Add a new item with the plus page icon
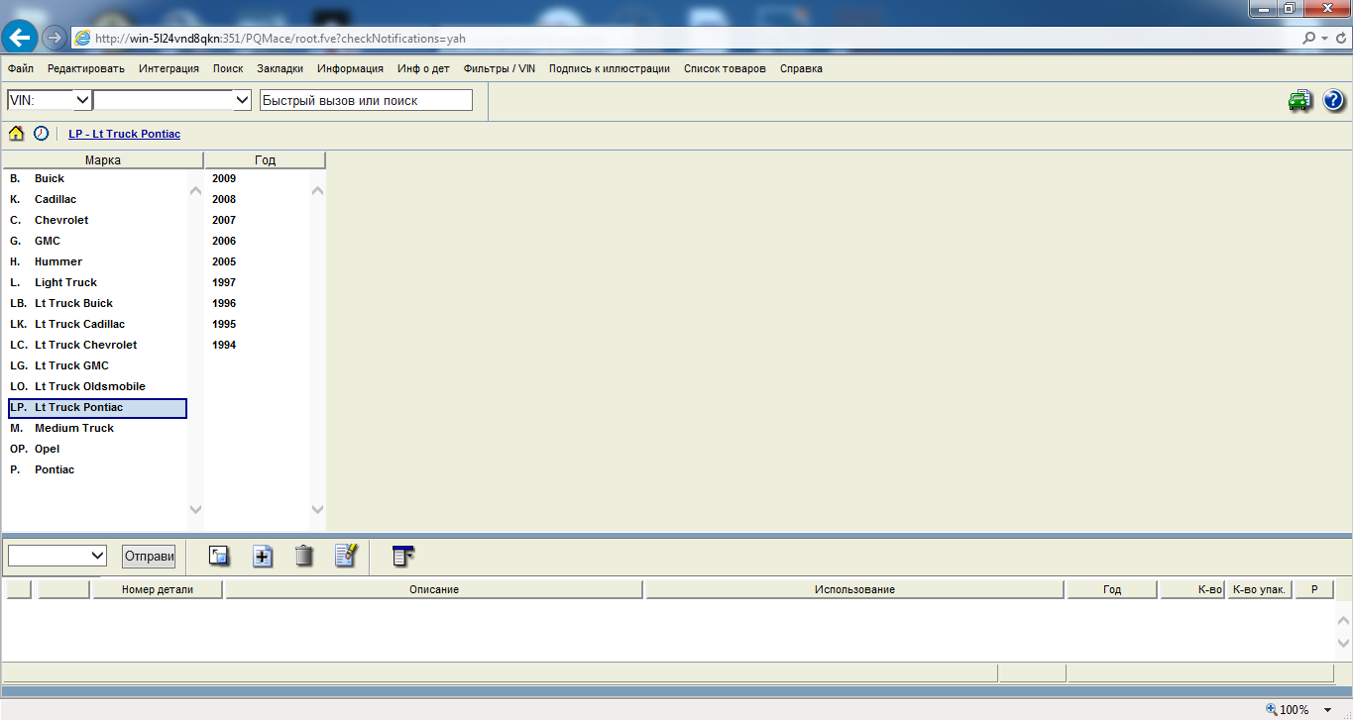Image resolution: width=1353 pixels, height=720 pixels. click(262, 556)
